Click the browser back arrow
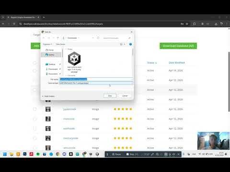 [x=3, y=24]
